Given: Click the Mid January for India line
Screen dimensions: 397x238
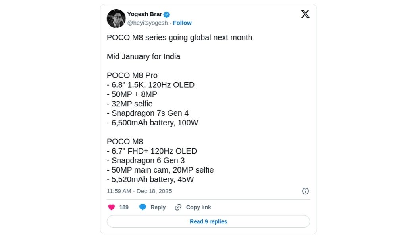Looking at the screenshot, I should coord(144,56).
